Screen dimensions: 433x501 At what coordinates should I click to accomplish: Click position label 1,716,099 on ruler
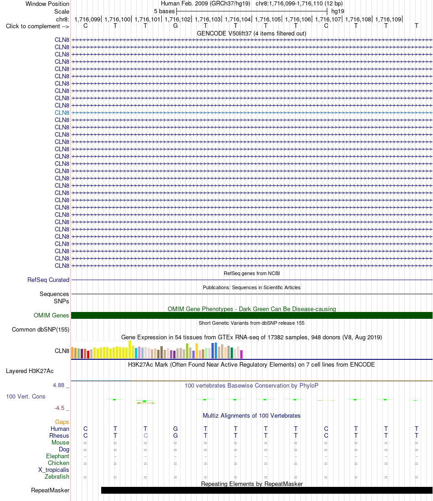pyautogui.click(x=88, y=20)
